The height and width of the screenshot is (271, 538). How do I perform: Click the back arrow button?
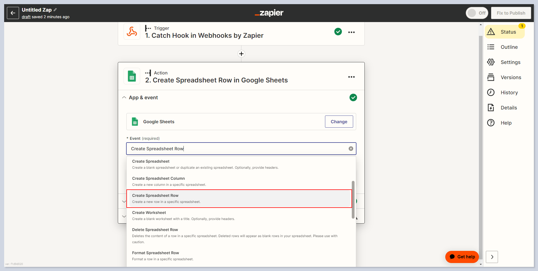click(13, 13)
